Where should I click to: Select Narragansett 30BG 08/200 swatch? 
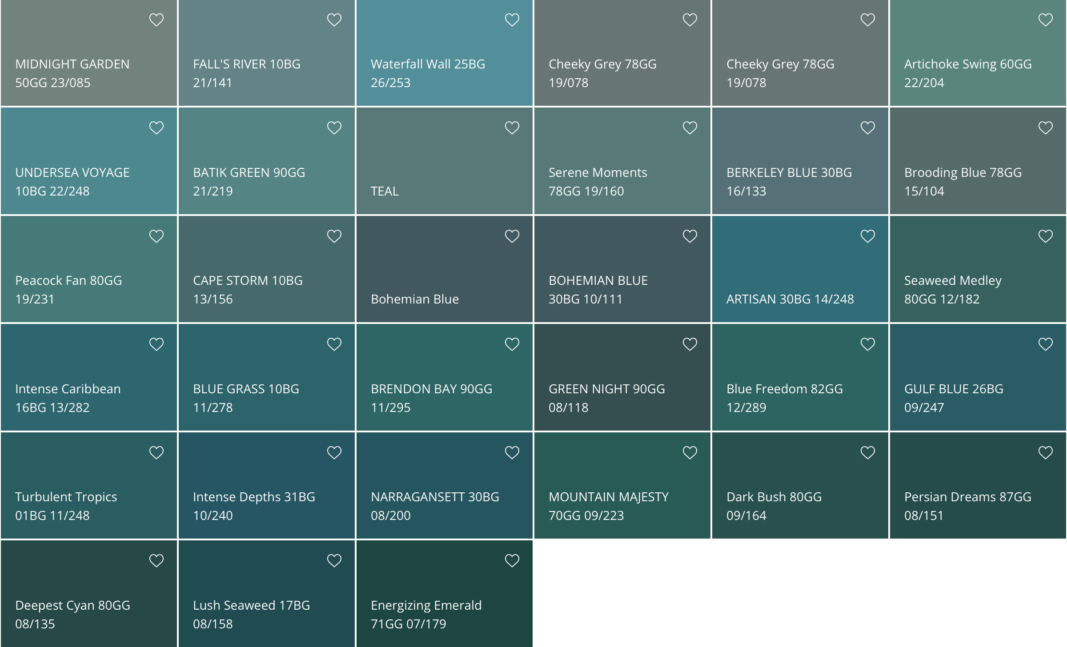(445, 486)
